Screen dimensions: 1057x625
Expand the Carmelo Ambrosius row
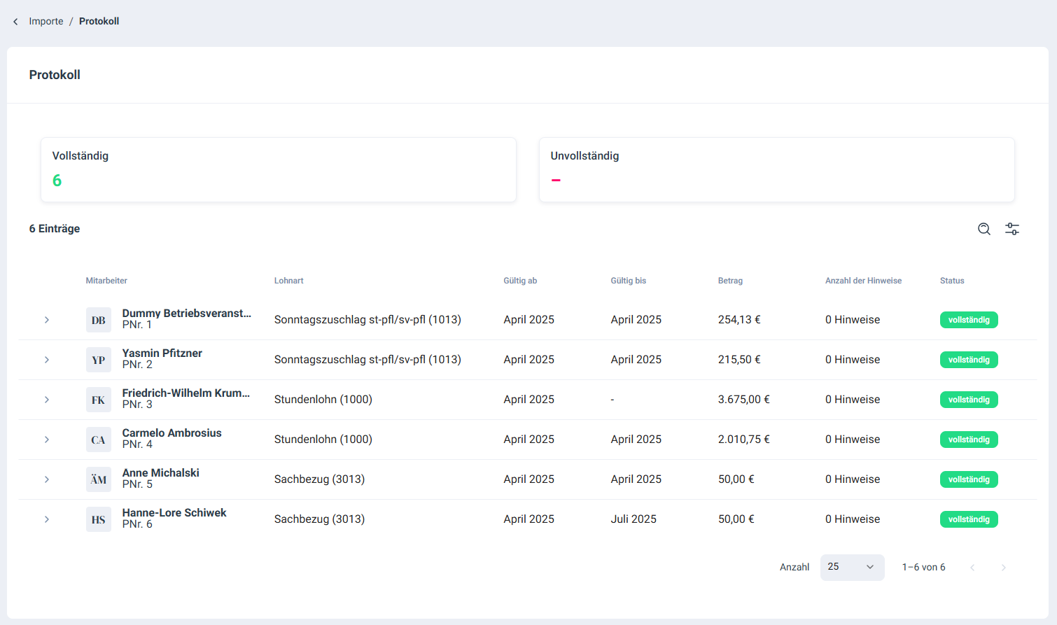(47, 440)
